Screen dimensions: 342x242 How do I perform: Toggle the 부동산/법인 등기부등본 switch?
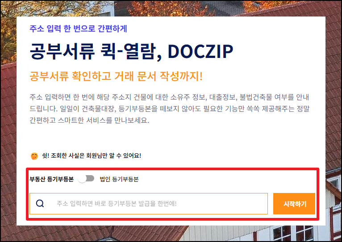[x=86, y=179]
